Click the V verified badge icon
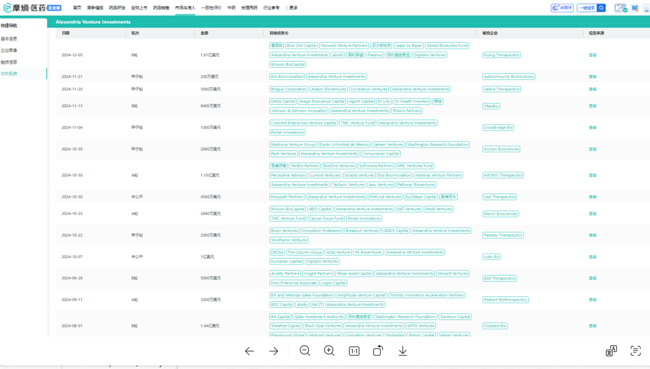 click(620, 8)
